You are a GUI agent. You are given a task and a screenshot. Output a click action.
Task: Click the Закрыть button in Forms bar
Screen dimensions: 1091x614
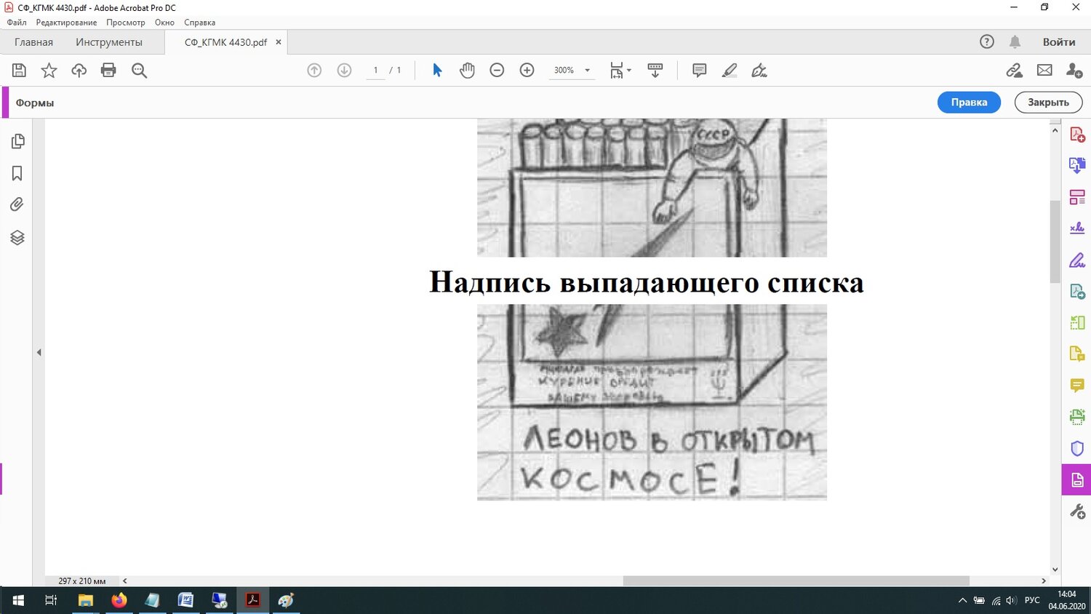[x=1048, y=103]
